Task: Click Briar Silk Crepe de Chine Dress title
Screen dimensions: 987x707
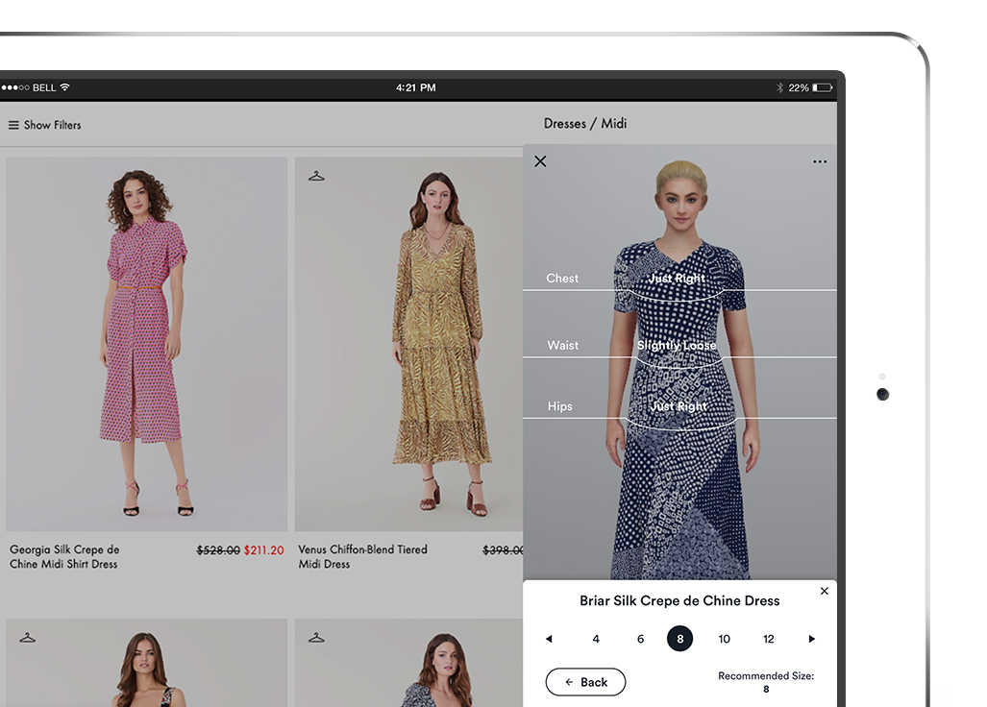Action: tap(679, 600)
